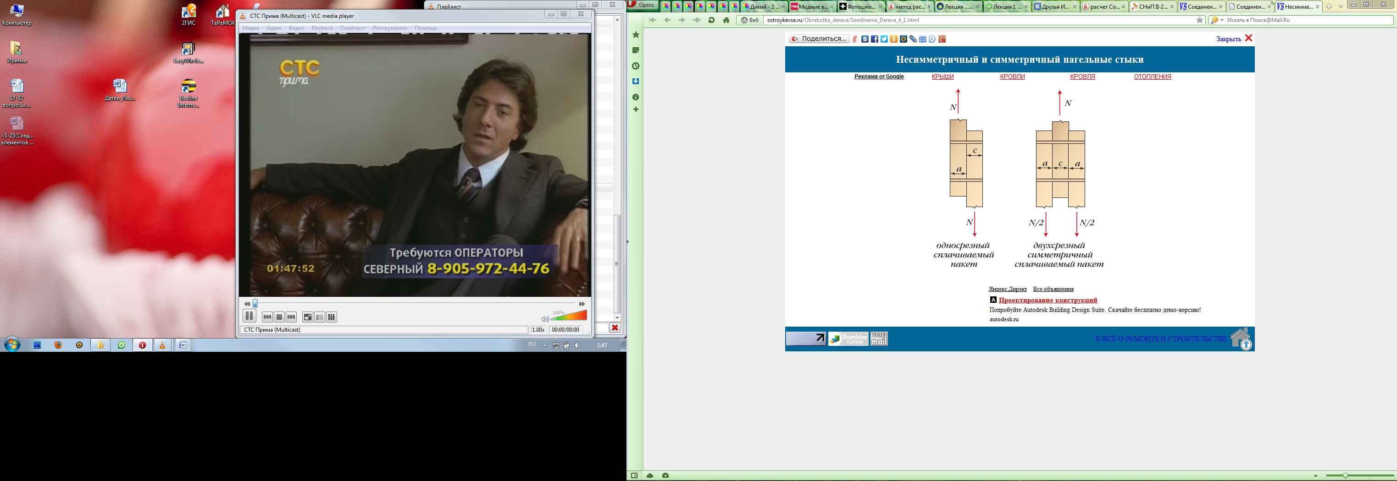Click the VLC faster forward arrows
This screenshot has height=481, width=1397.
point(582,304)
